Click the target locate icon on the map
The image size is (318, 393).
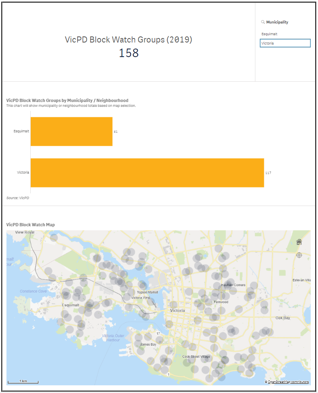299,255
